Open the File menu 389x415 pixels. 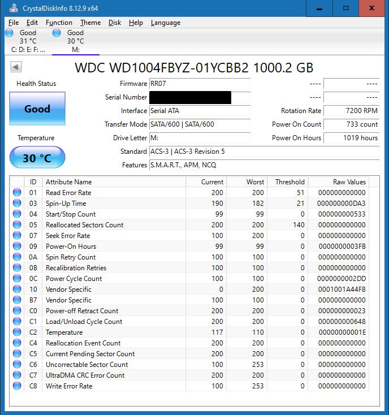pyautogui.click(x=14, y=23)
